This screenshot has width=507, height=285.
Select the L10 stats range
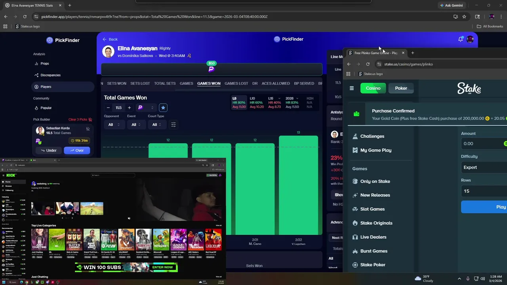pyautogui.click(x=257, y=103)
